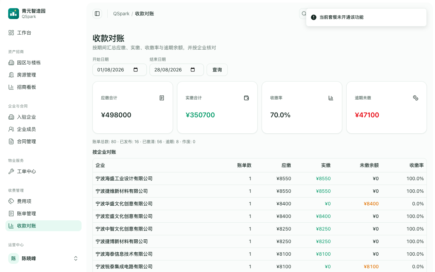Screen dimensions: 435x272
Task: Navigate to 账单管理
Action: point(43,214)
